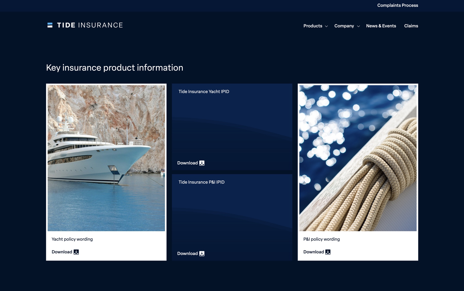Image resolution: width=464 pixels, height=291 pixels.
Task: Select the yacht photo thumbnail
Action: (106, 157)
